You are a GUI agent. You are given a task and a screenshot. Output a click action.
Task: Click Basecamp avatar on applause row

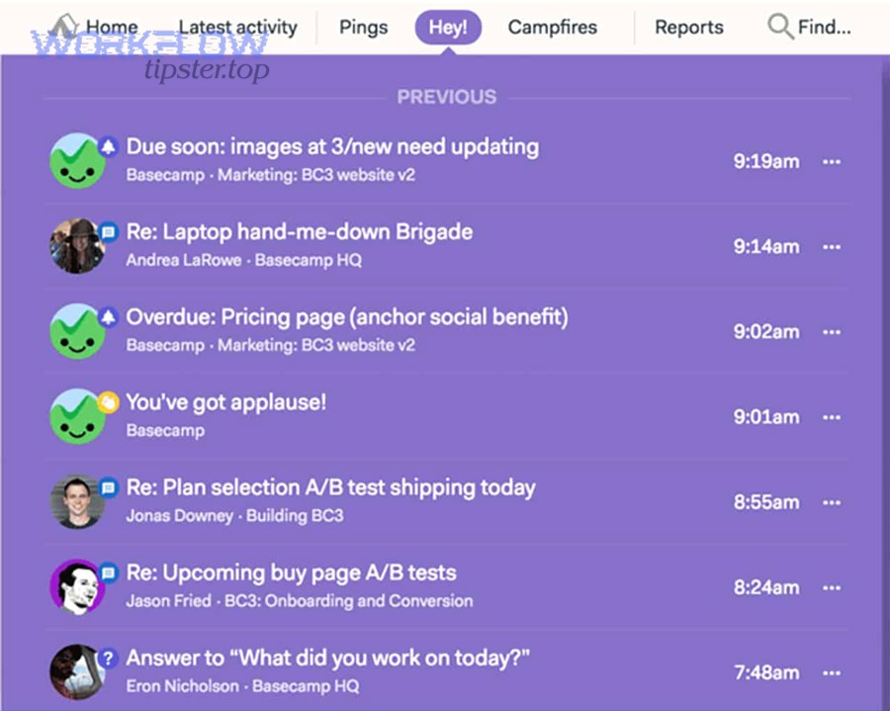[78, 416]
